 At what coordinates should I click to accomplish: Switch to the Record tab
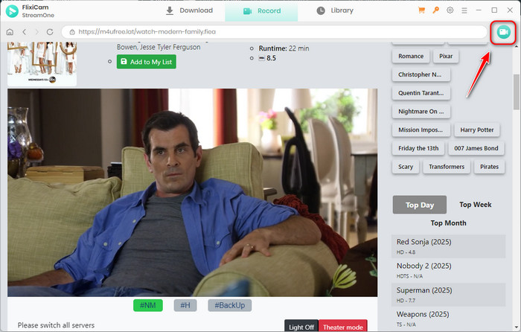261,11
